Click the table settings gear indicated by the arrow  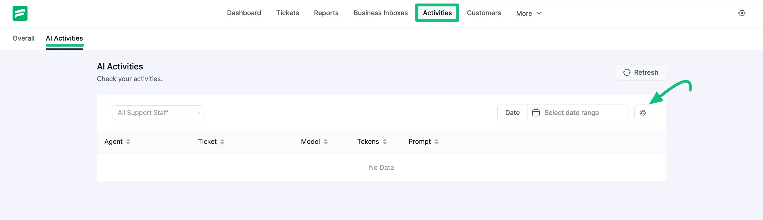(643, 113)
